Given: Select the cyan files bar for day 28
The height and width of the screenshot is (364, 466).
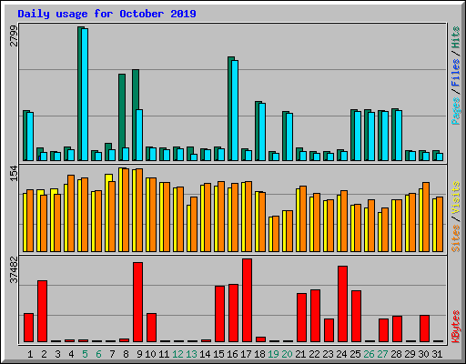Looking at the screenshot, I should (x=399, y=136).
